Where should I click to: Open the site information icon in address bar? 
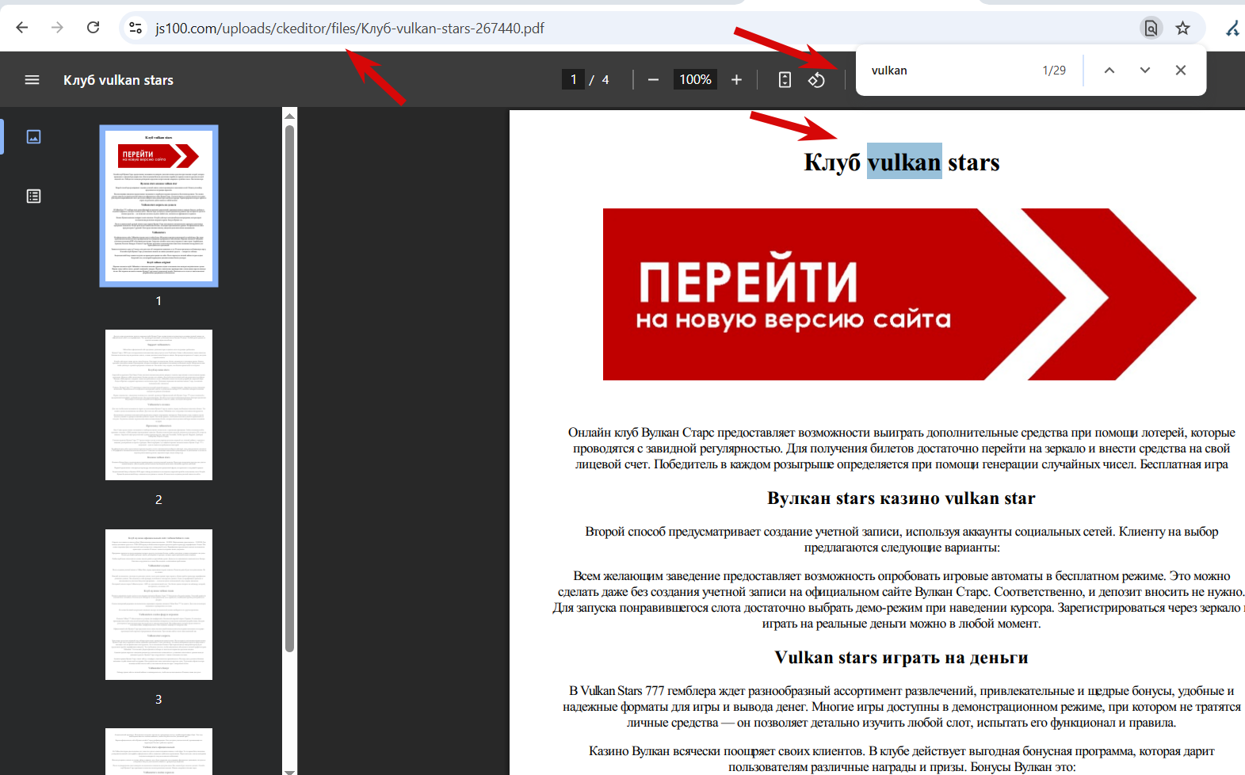136,28
